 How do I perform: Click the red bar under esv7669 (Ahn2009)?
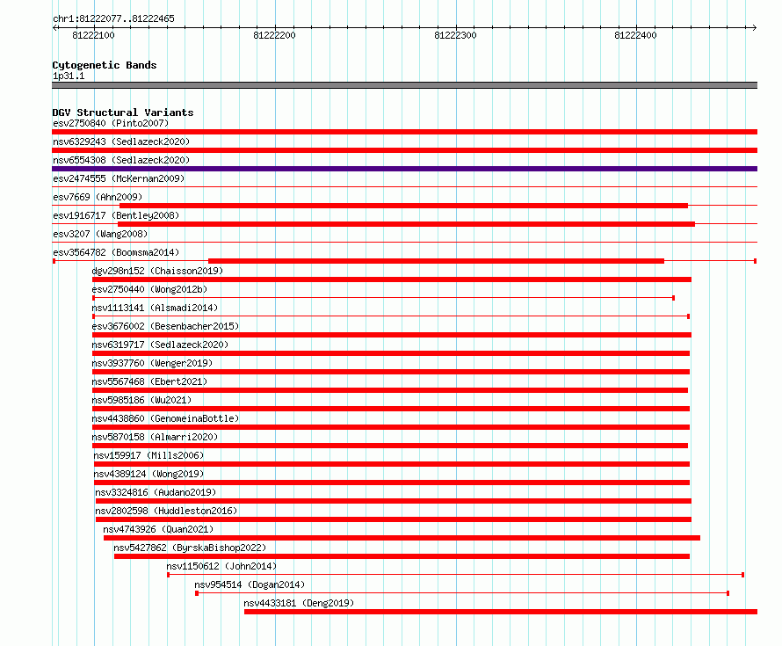pyautogui.click(x=403, y=206)
